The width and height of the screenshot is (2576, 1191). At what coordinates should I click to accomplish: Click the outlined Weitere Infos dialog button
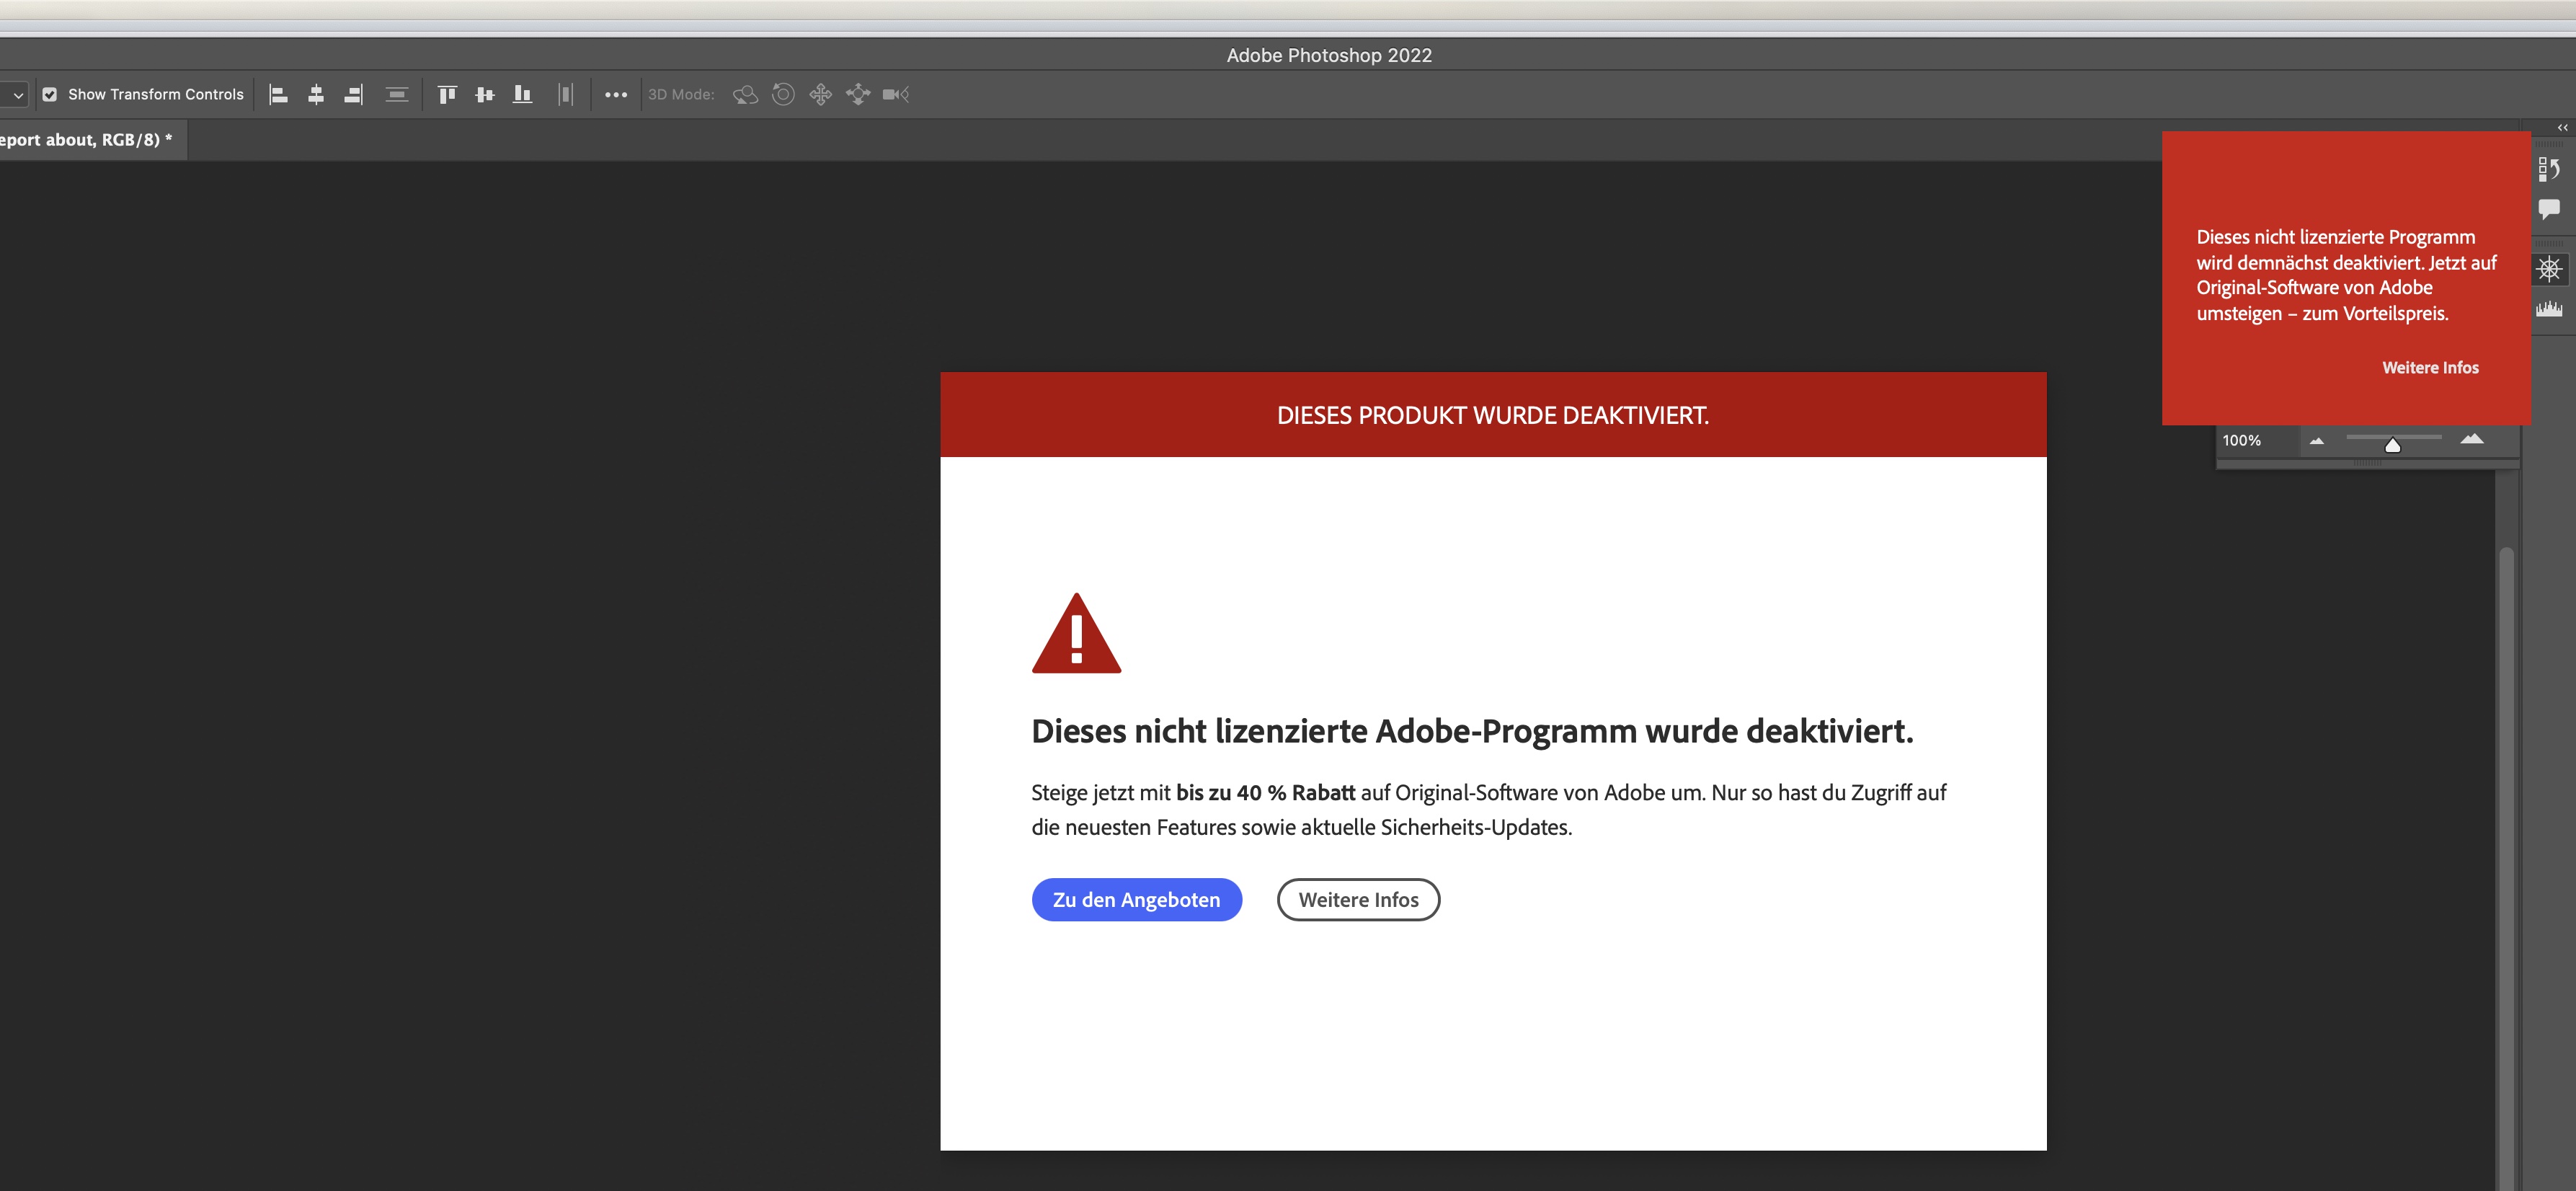[1358, 900]
